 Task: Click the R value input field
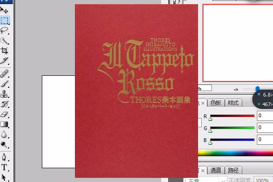(265, 116)
